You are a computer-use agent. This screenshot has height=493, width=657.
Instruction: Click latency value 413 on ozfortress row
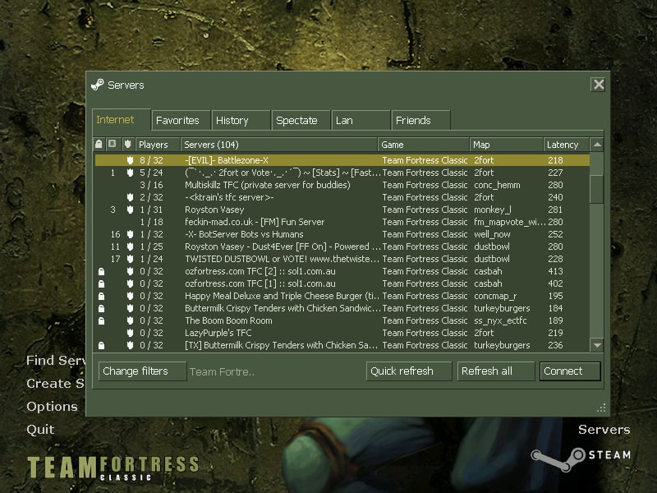pyautogui.click(x=556, y=271)
